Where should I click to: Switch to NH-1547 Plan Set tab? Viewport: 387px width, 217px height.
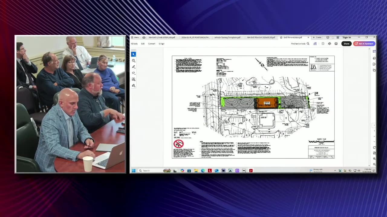coord(261,37)
